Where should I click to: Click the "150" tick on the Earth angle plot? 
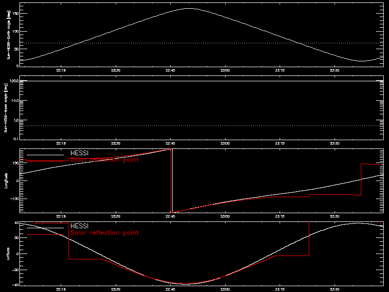(16, 14)
